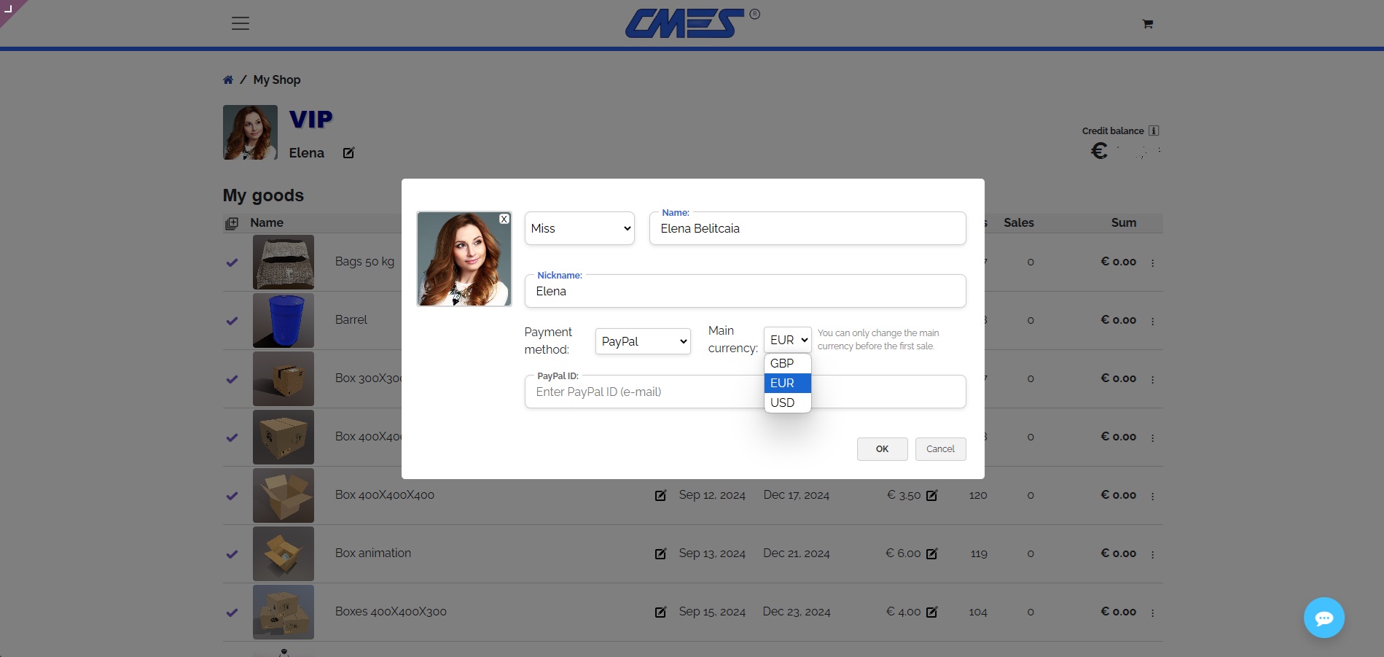Open the shopping cart
The width and height of the screenshot is (1384, 657).
click(x=1146, y=23)
